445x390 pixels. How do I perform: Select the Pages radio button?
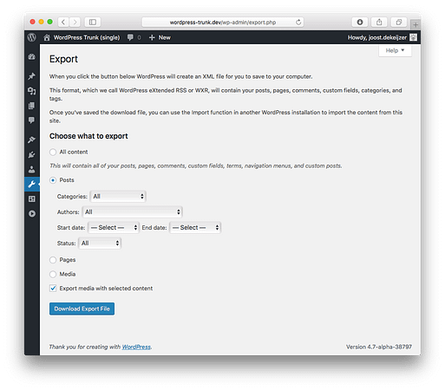(53, 260)
